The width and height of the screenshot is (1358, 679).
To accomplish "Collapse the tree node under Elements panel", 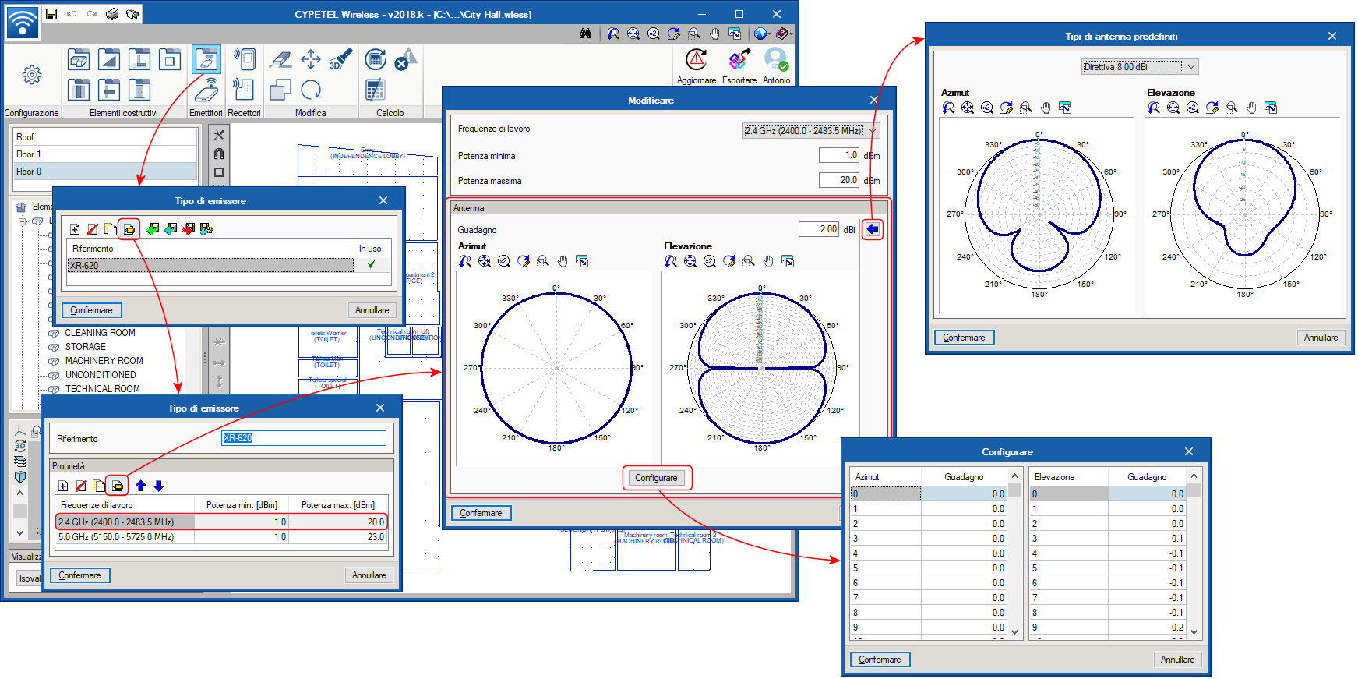I will (x=21, y=221).
